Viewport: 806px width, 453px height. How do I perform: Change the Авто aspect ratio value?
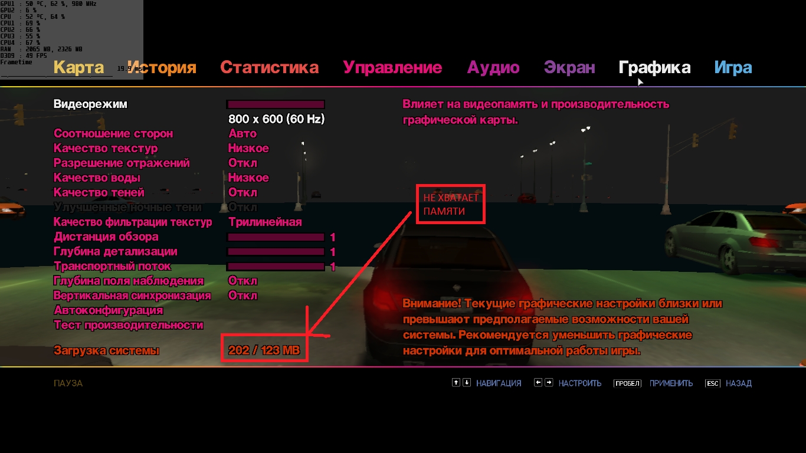[x=243, y=134]
